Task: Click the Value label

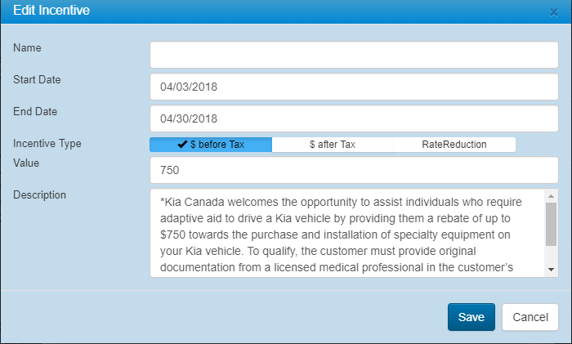Action: (x=27, y=163)
